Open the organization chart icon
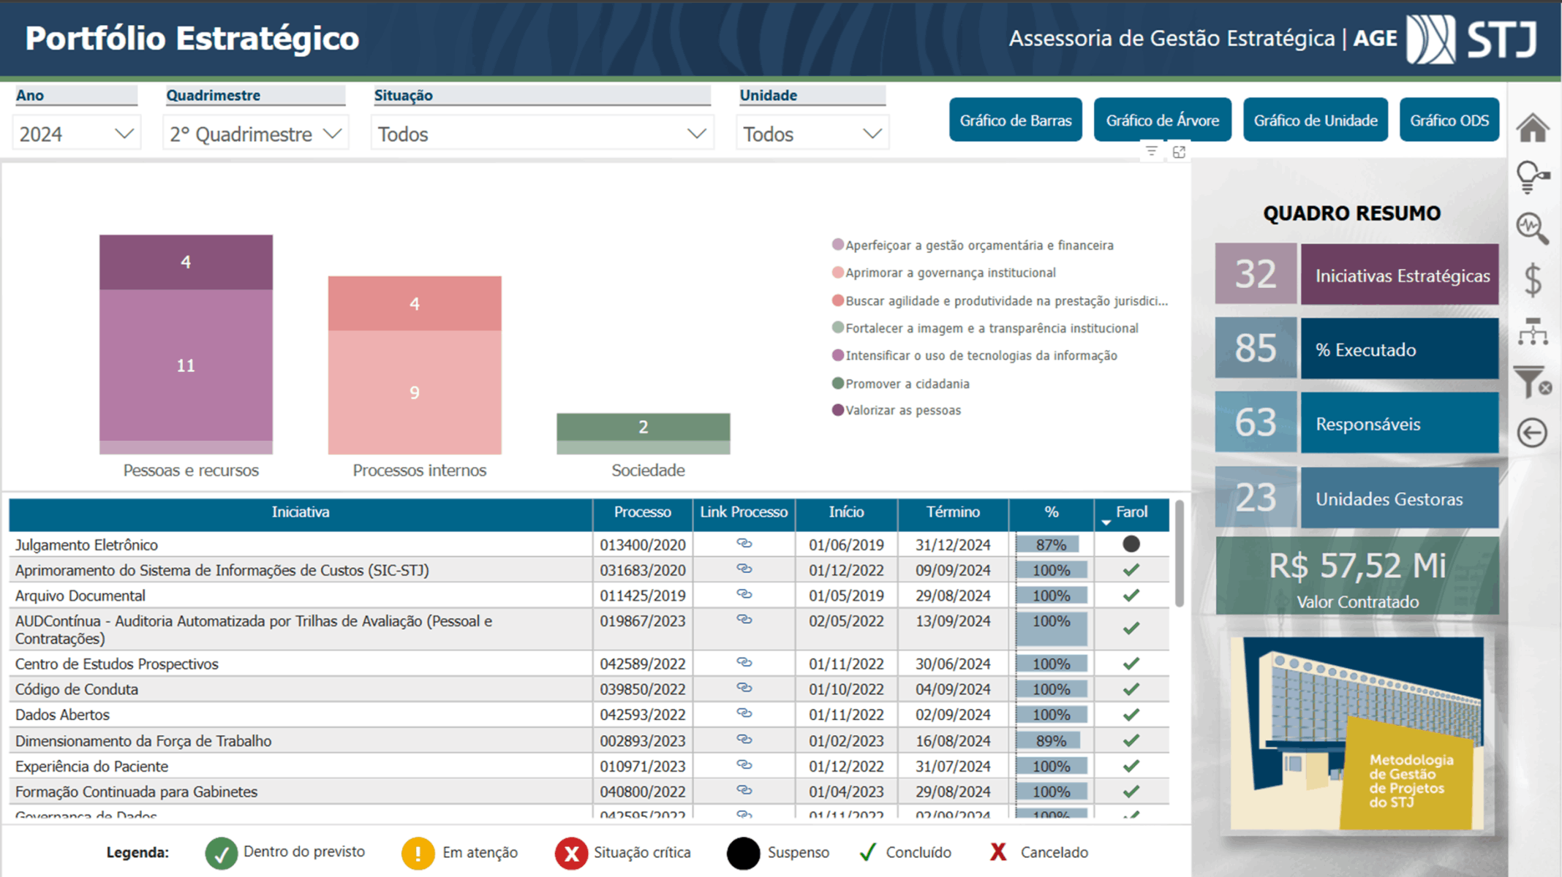The image size is (1562, 877). coord(1533,332)
